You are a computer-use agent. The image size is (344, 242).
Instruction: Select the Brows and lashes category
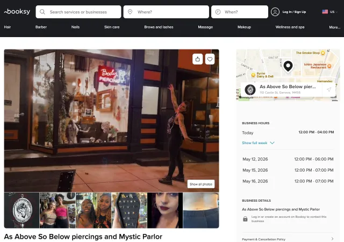tap(159, 27)
